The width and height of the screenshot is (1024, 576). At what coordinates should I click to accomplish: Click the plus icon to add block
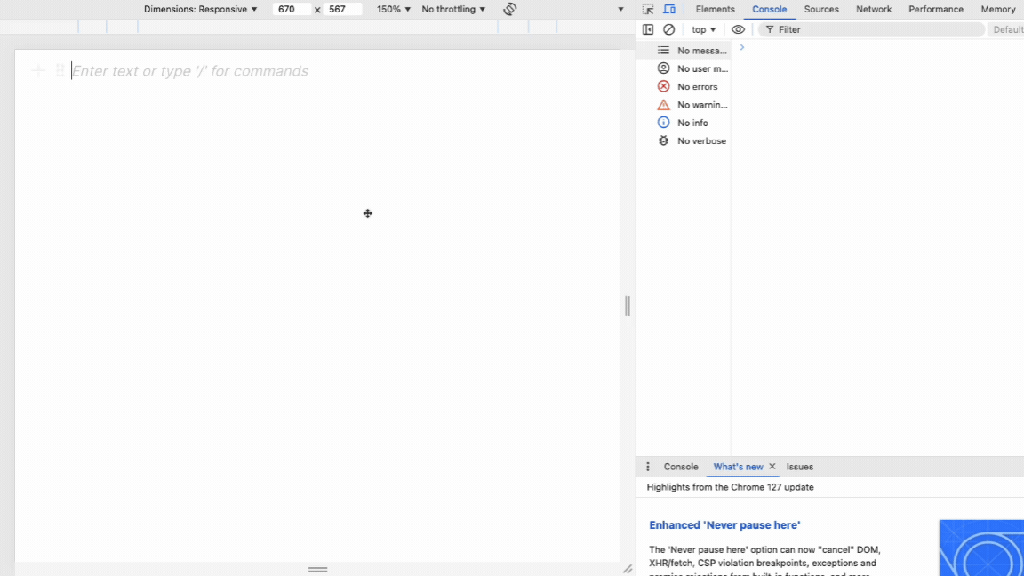point(38,71)
